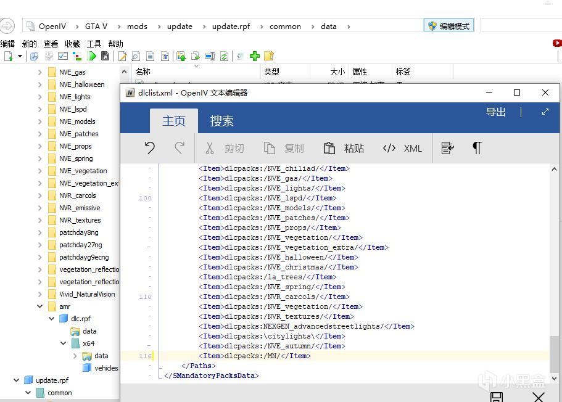562x402 pixels.
Task: Click GTA V in the breadcrumb path
Action: (x=96, y=26)
